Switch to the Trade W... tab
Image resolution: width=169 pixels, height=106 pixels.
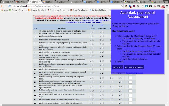pyautogui.click(x=8, y=2)
